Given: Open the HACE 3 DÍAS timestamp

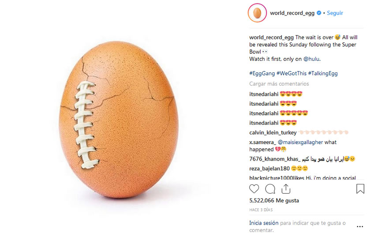Looking at the screenshot, I should 261,210.
